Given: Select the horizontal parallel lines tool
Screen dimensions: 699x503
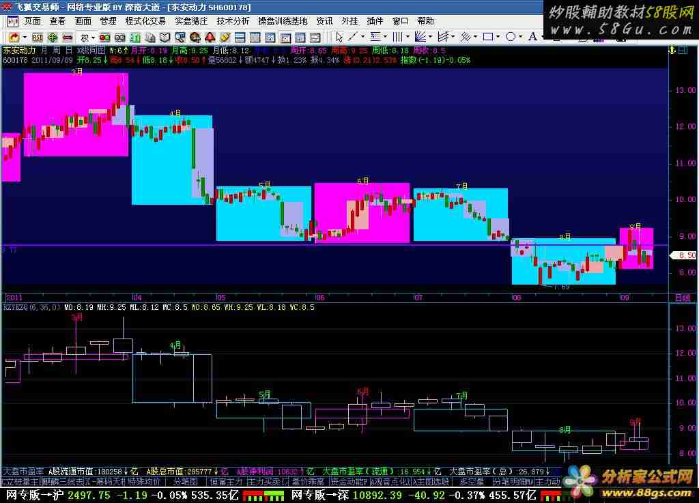Looking at the screenshot, I should (x=375, y=37).
